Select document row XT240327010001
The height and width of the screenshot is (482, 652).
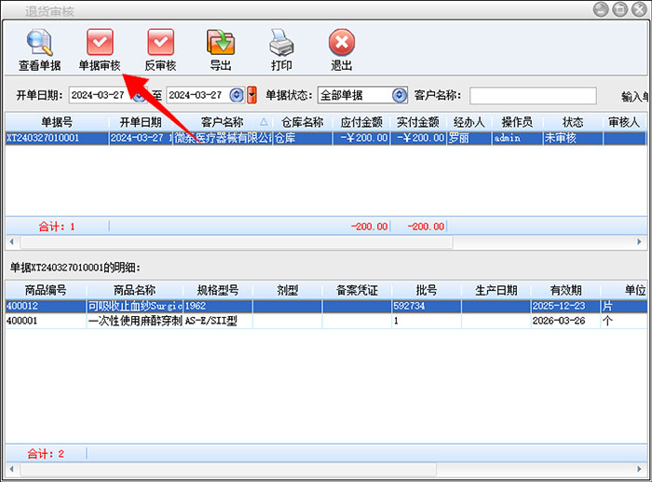[x=56, y=138]
